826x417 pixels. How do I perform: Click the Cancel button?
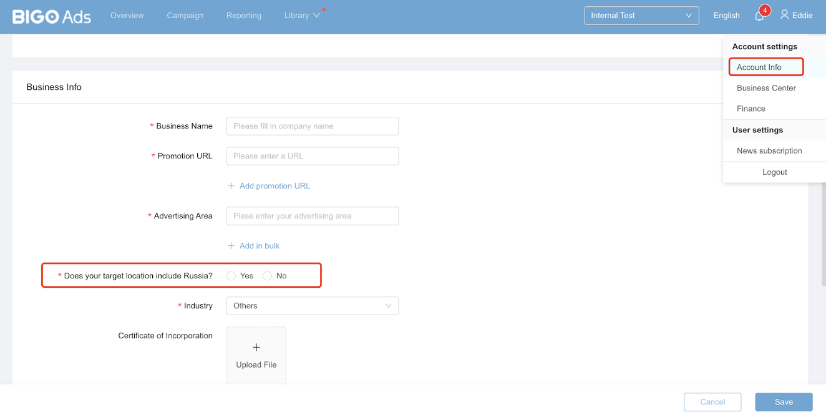pyautogui.click(x=712, y=402)
